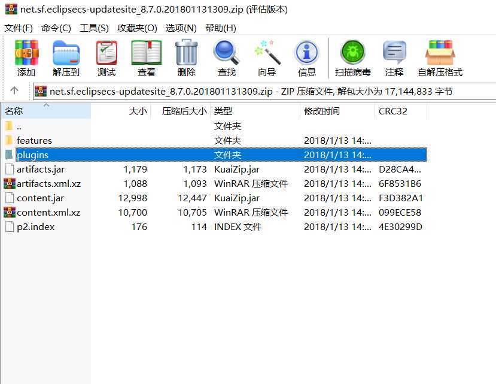Open the 文件(F) menu
496x384 pixels.
[19, 28]
